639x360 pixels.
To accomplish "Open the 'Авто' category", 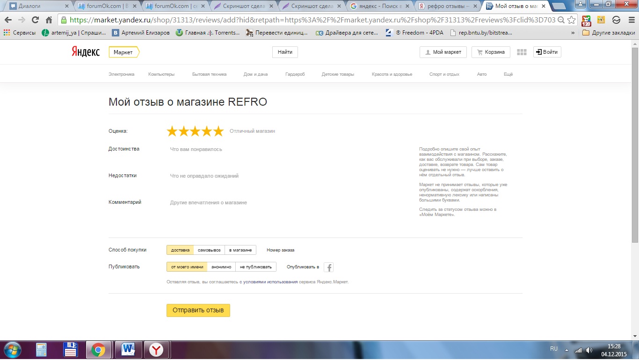I will (482, 74).
